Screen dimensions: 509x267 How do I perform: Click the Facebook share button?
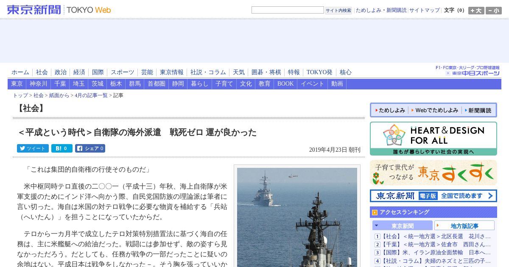coord(90,148)
